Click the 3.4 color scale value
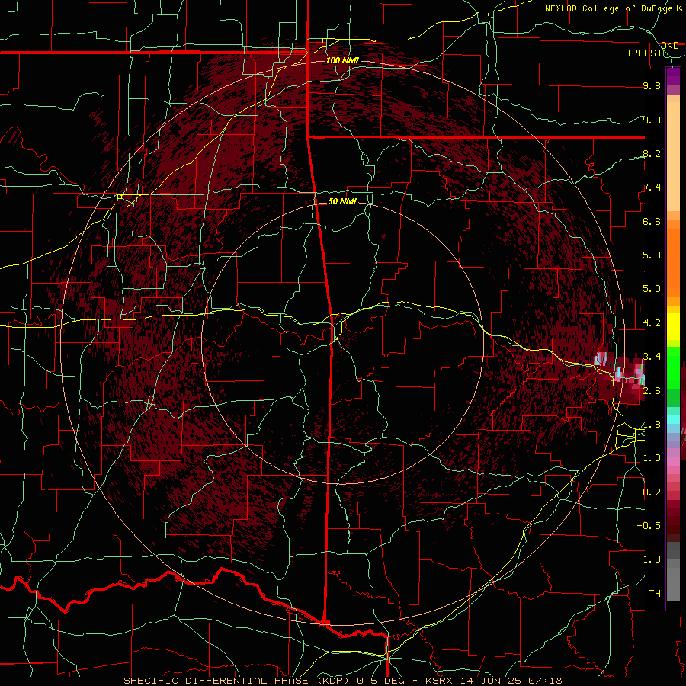 (652, 356)
